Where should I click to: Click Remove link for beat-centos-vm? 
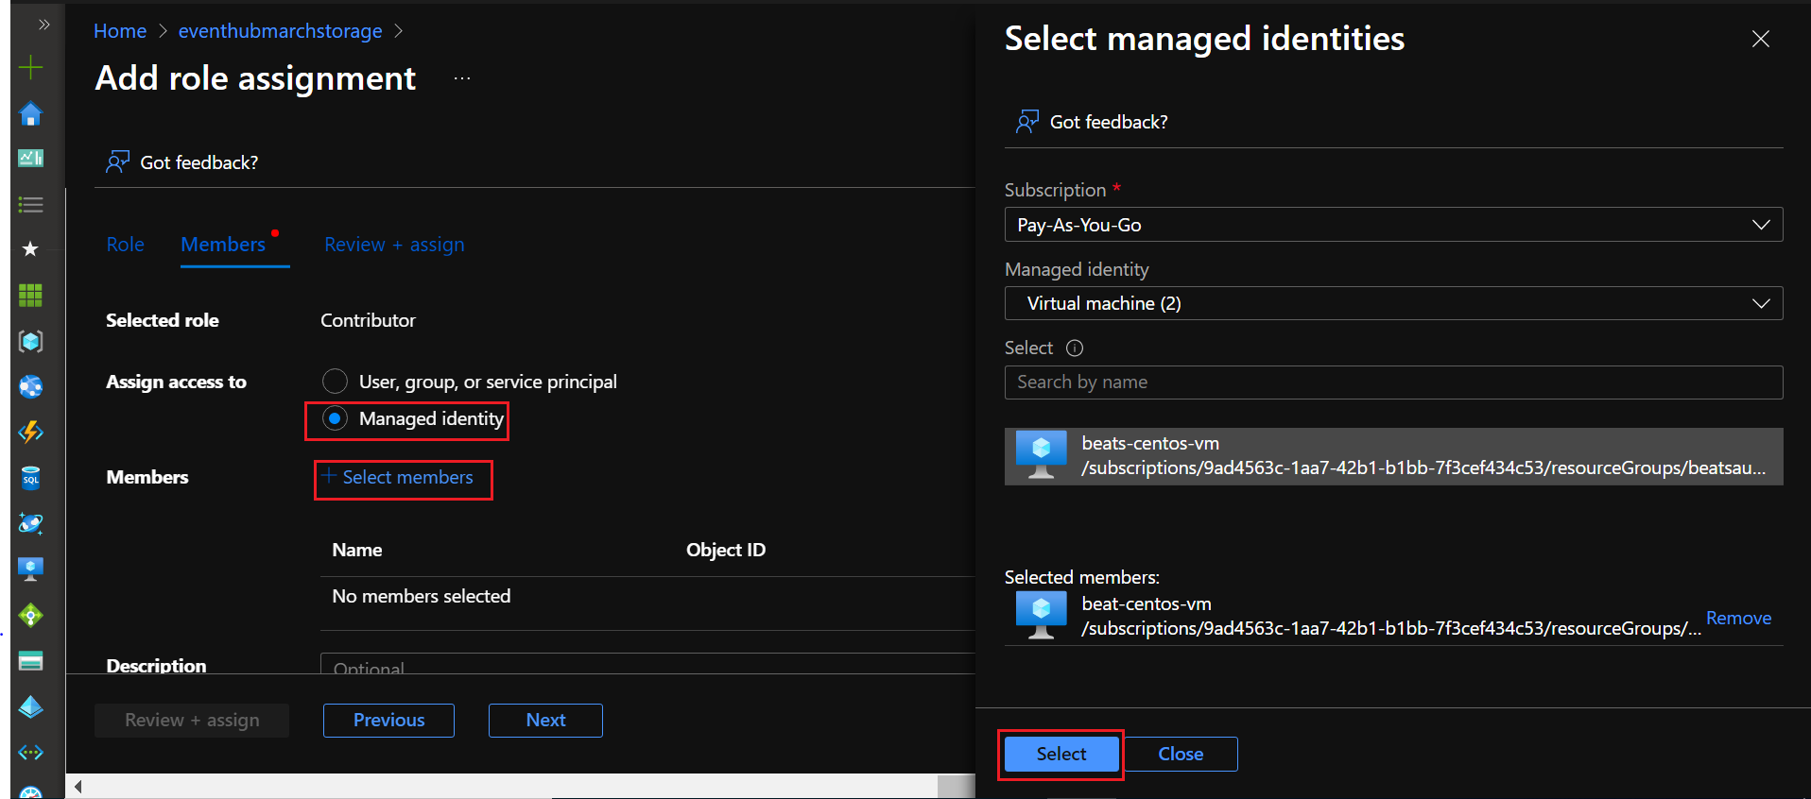[x=1737, y=618]
